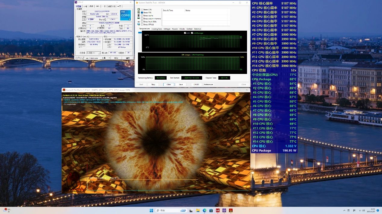Enable the Stress CPU checkbox
This screenshot has height=214, width=382.
coord(142,10)
